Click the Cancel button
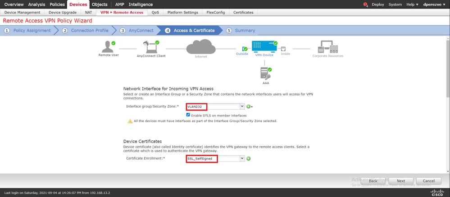 tap(429, 181)
